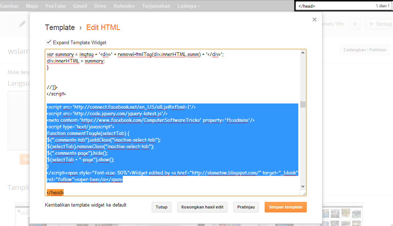The height and width of the screenshot is (226, 393).
Task: Click the Simpan template button
Action: [286, 207]
